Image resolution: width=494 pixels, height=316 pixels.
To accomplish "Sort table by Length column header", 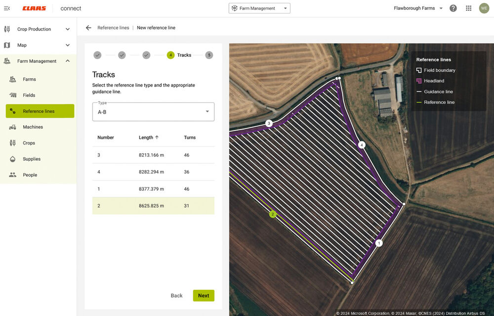I will point(146,137).
